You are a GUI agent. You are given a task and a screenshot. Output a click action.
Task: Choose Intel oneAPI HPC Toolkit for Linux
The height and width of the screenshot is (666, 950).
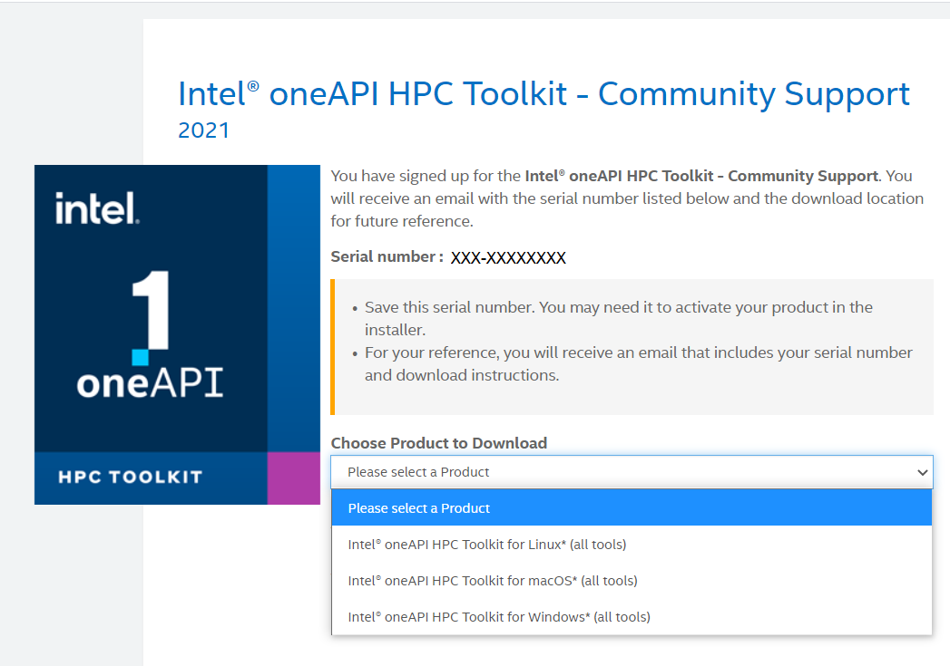(487, 545)
